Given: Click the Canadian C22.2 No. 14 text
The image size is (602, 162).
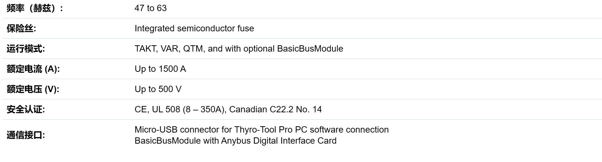Looking at the screenshot, I should (275, 109).
